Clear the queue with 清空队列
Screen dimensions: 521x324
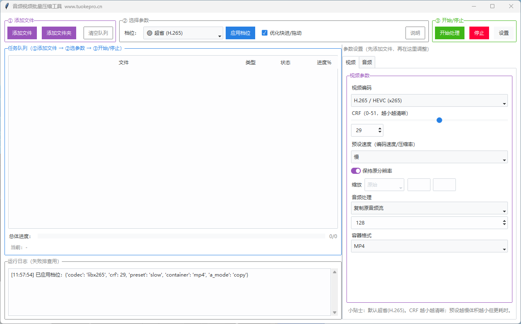pos(98,33)
